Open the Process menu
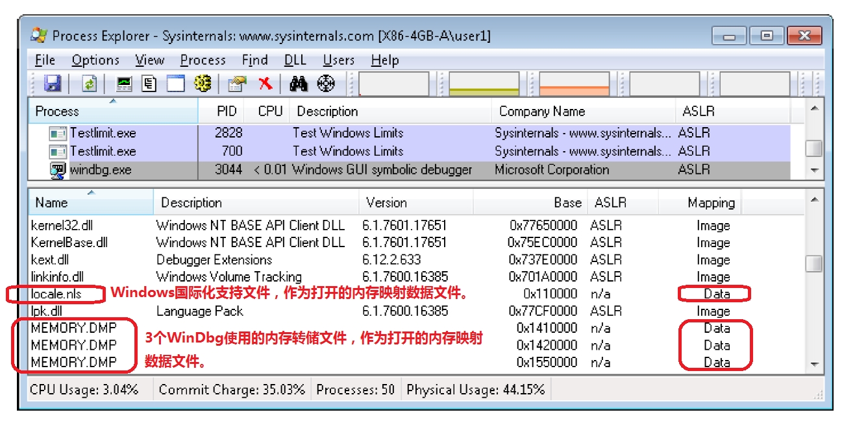The width and height of the screenshot is (855, 421). click(203, 60)
